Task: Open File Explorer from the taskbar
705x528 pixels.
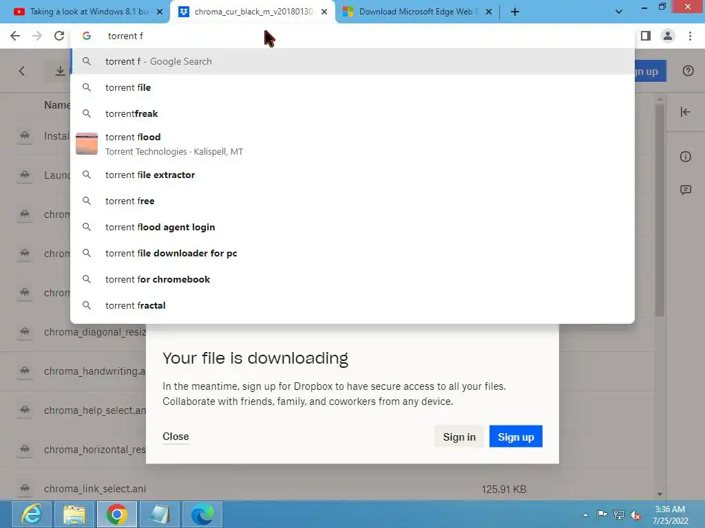Action: (74, 514)
